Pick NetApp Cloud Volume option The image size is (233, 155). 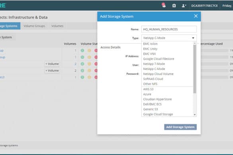(158, 74)
